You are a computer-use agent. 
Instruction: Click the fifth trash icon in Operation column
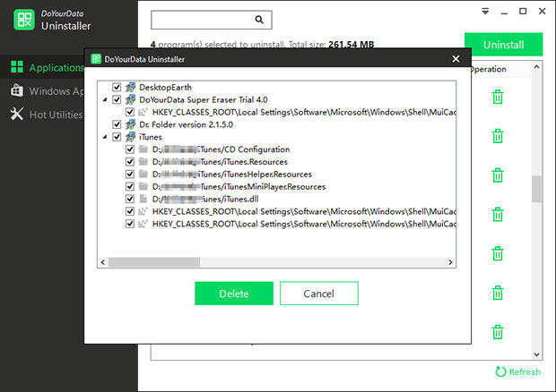[x=498, y=253]
